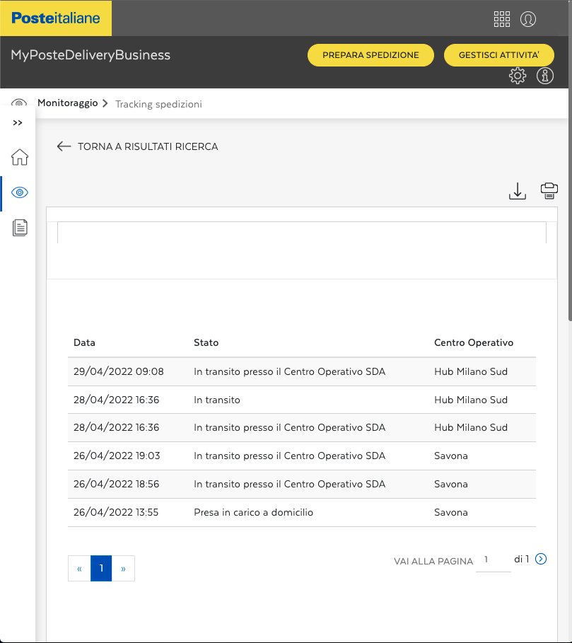Click Hub Milano Sud in 29/04 row

tap(471, 371)
